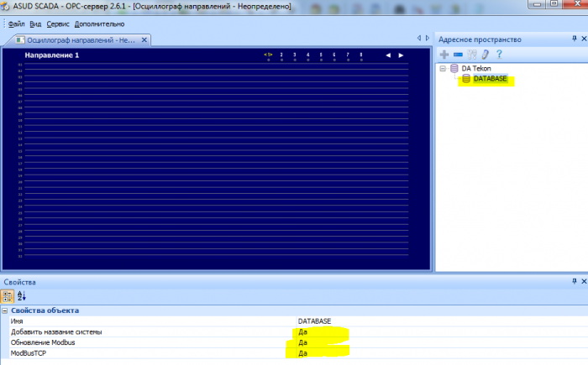Viewport: 588px width, 365px height.
Task: Select the Добавить название системы label
Action: click(56, 332)
